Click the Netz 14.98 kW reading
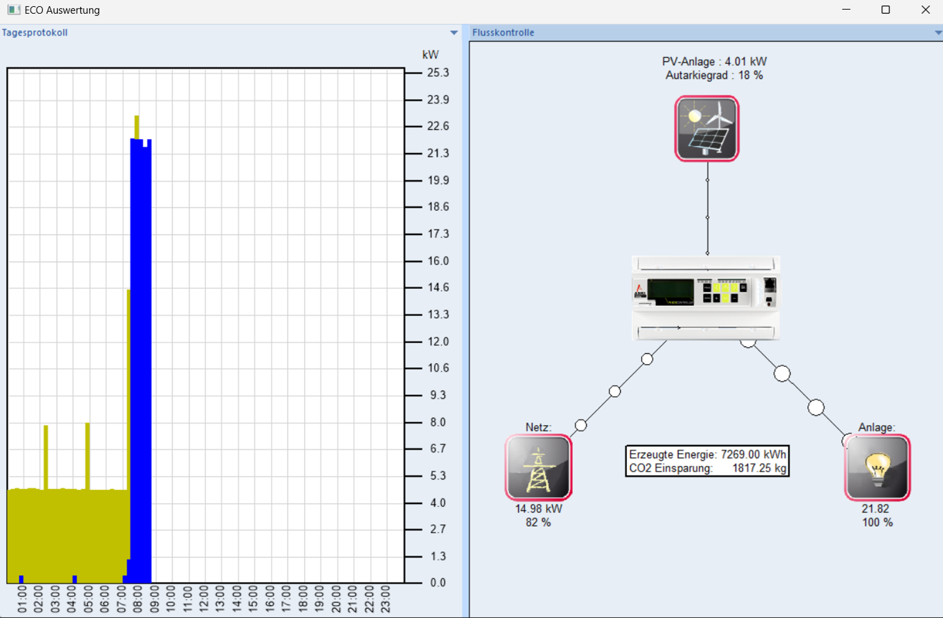943x618 pixels. coord(538,508)
